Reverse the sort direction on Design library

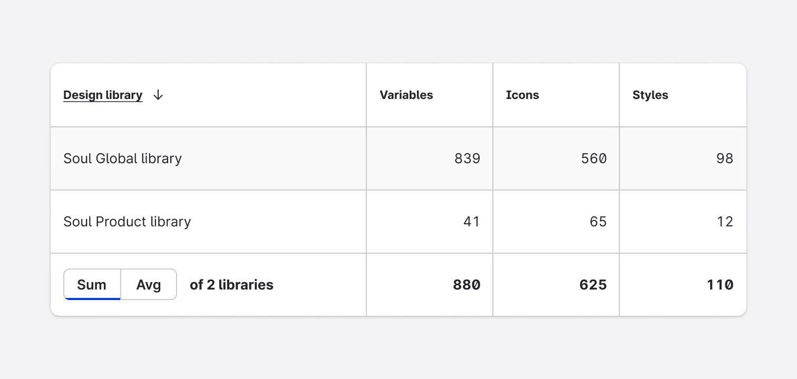tap(158, 95)
